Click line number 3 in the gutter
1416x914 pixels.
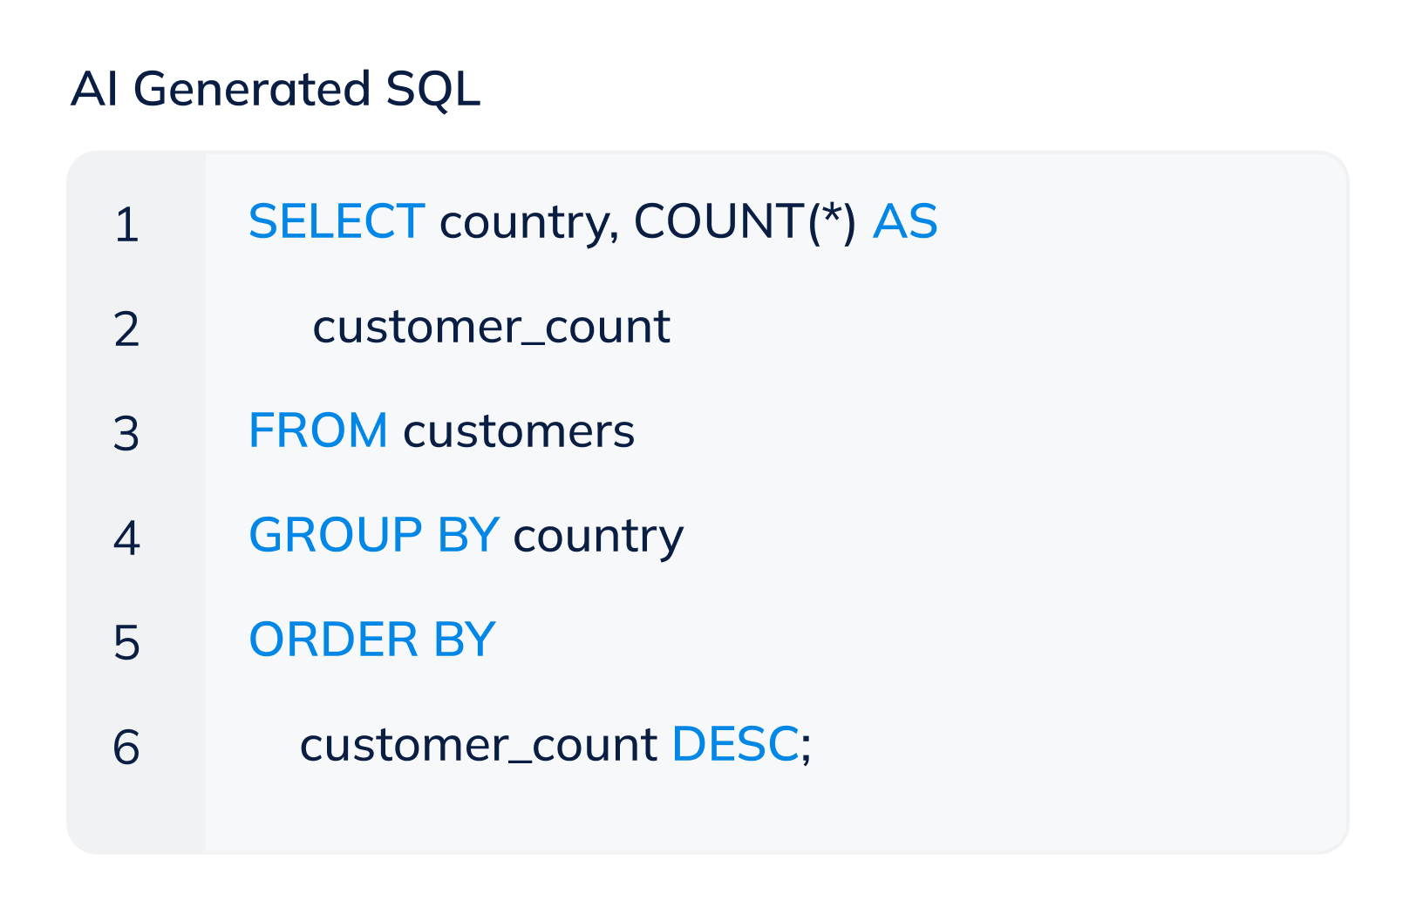pos(127,434)
